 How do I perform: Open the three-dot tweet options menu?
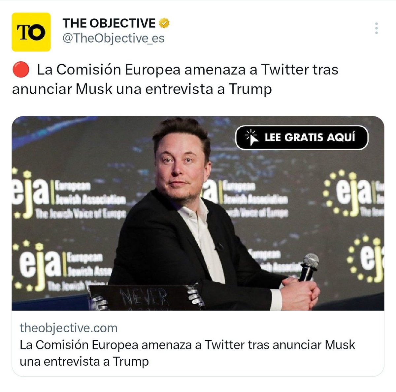tap(376, 28)
